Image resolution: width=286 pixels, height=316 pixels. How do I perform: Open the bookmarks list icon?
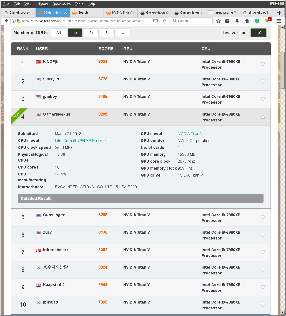click(227, 21)
